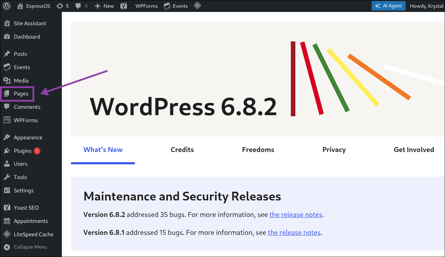Click the New label in admin bar
445x257 pixels.
click(x=109, y=6)
